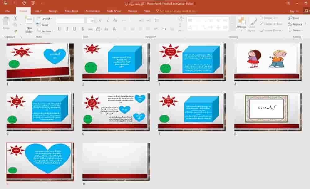Select slide 4 with cartoon children

click(268, 62)
